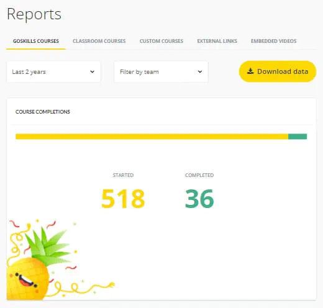Click the Reports page title

[34, 14]
